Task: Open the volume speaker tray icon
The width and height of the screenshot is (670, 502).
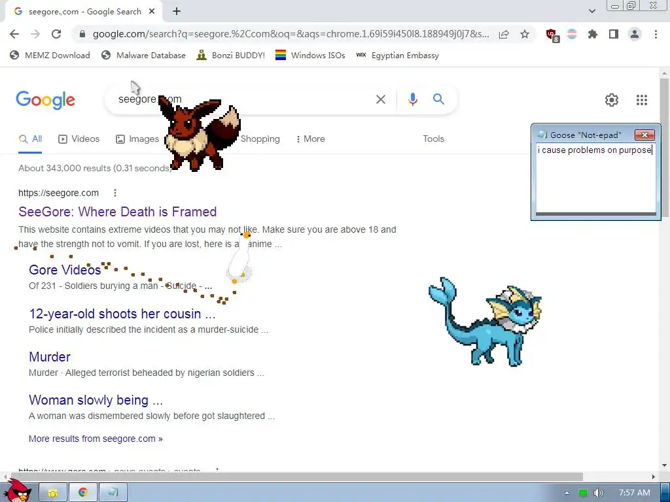Action: [x=598, y=493]
